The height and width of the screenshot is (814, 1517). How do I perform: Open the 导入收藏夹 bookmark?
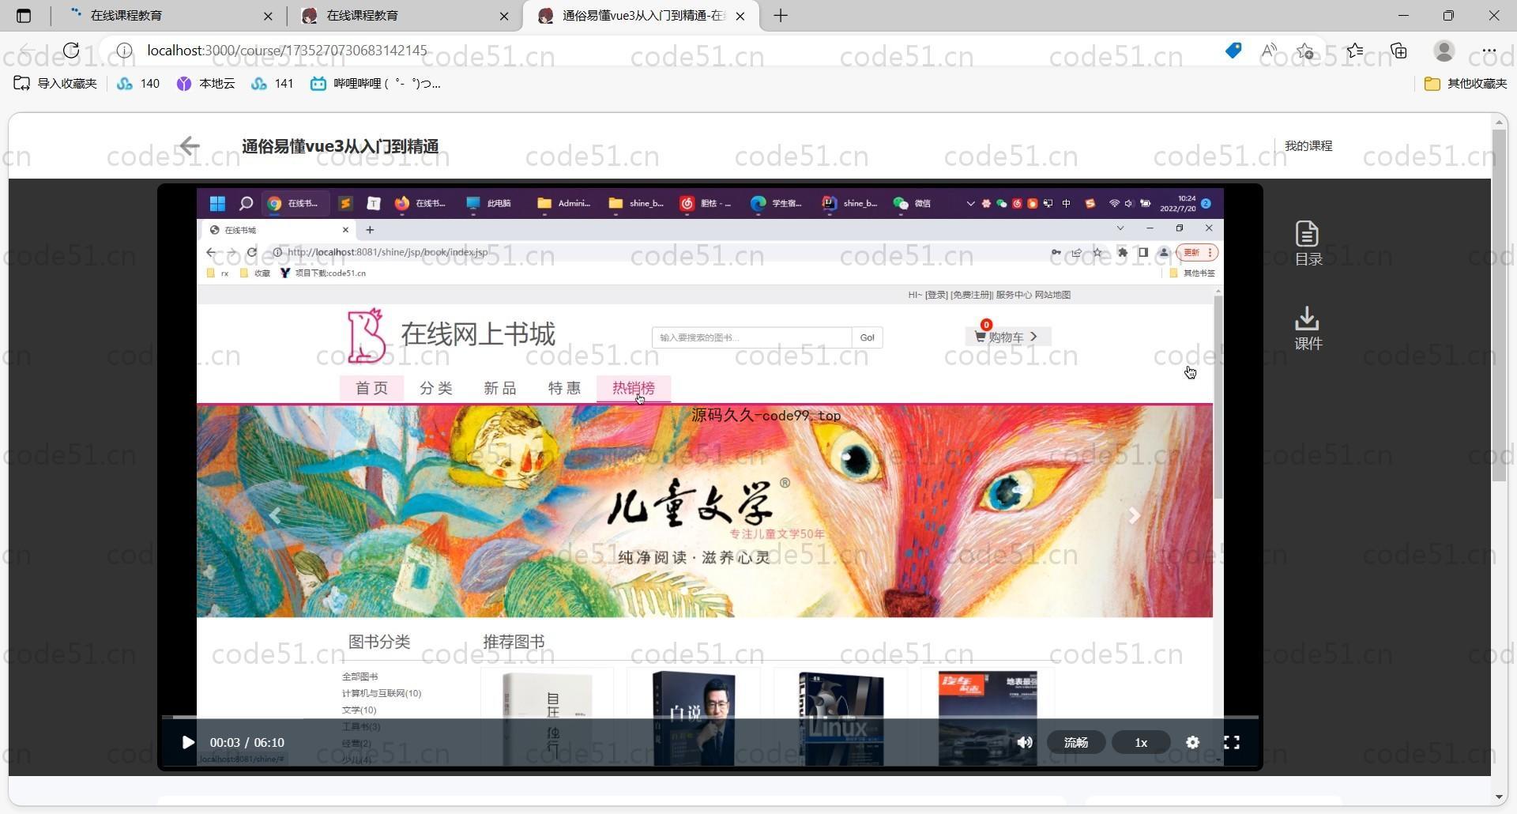tap(55, 83)
